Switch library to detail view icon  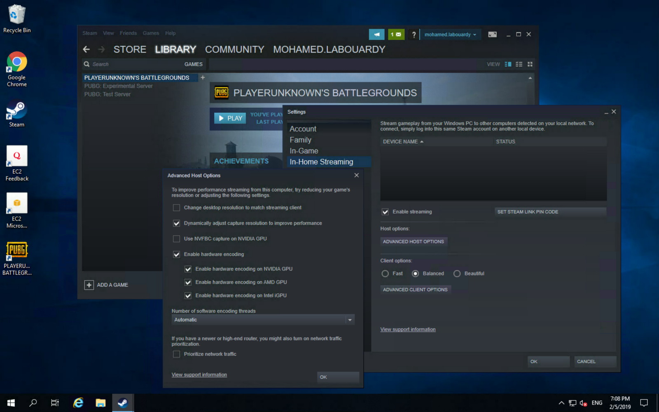[508, 64]
